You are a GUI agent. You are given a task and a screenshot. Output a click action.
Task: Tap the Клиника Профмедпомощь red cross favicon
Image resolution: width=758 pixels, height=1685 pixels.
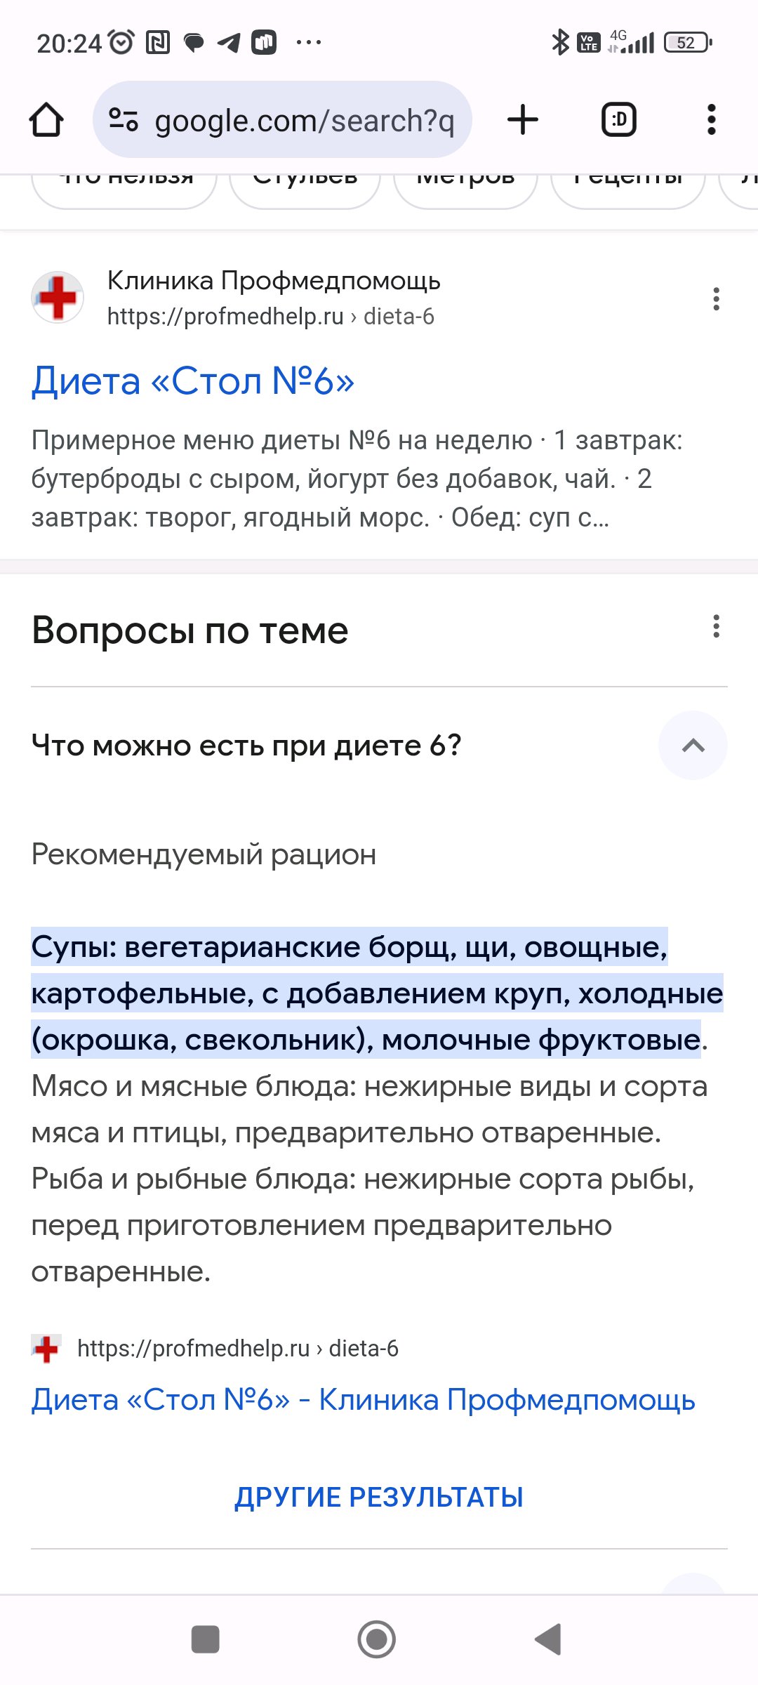click(58, 298)
